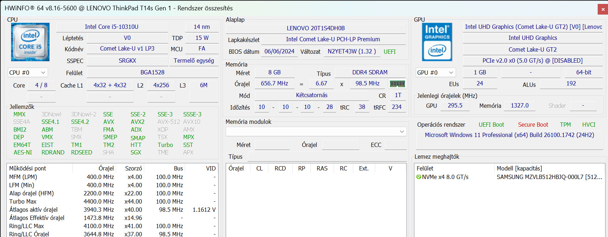This screenshot has width=608, height=237.
Task: Click the memory type DDR4 SDRAM
Action: pyautogui.click(x=370, y=73)
